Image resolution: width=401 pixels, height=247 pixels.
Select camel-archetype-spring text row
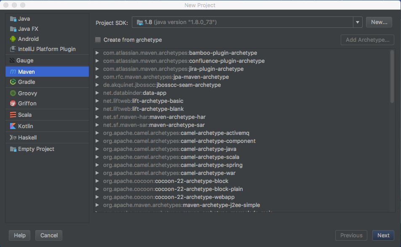[x=173, y=165]
